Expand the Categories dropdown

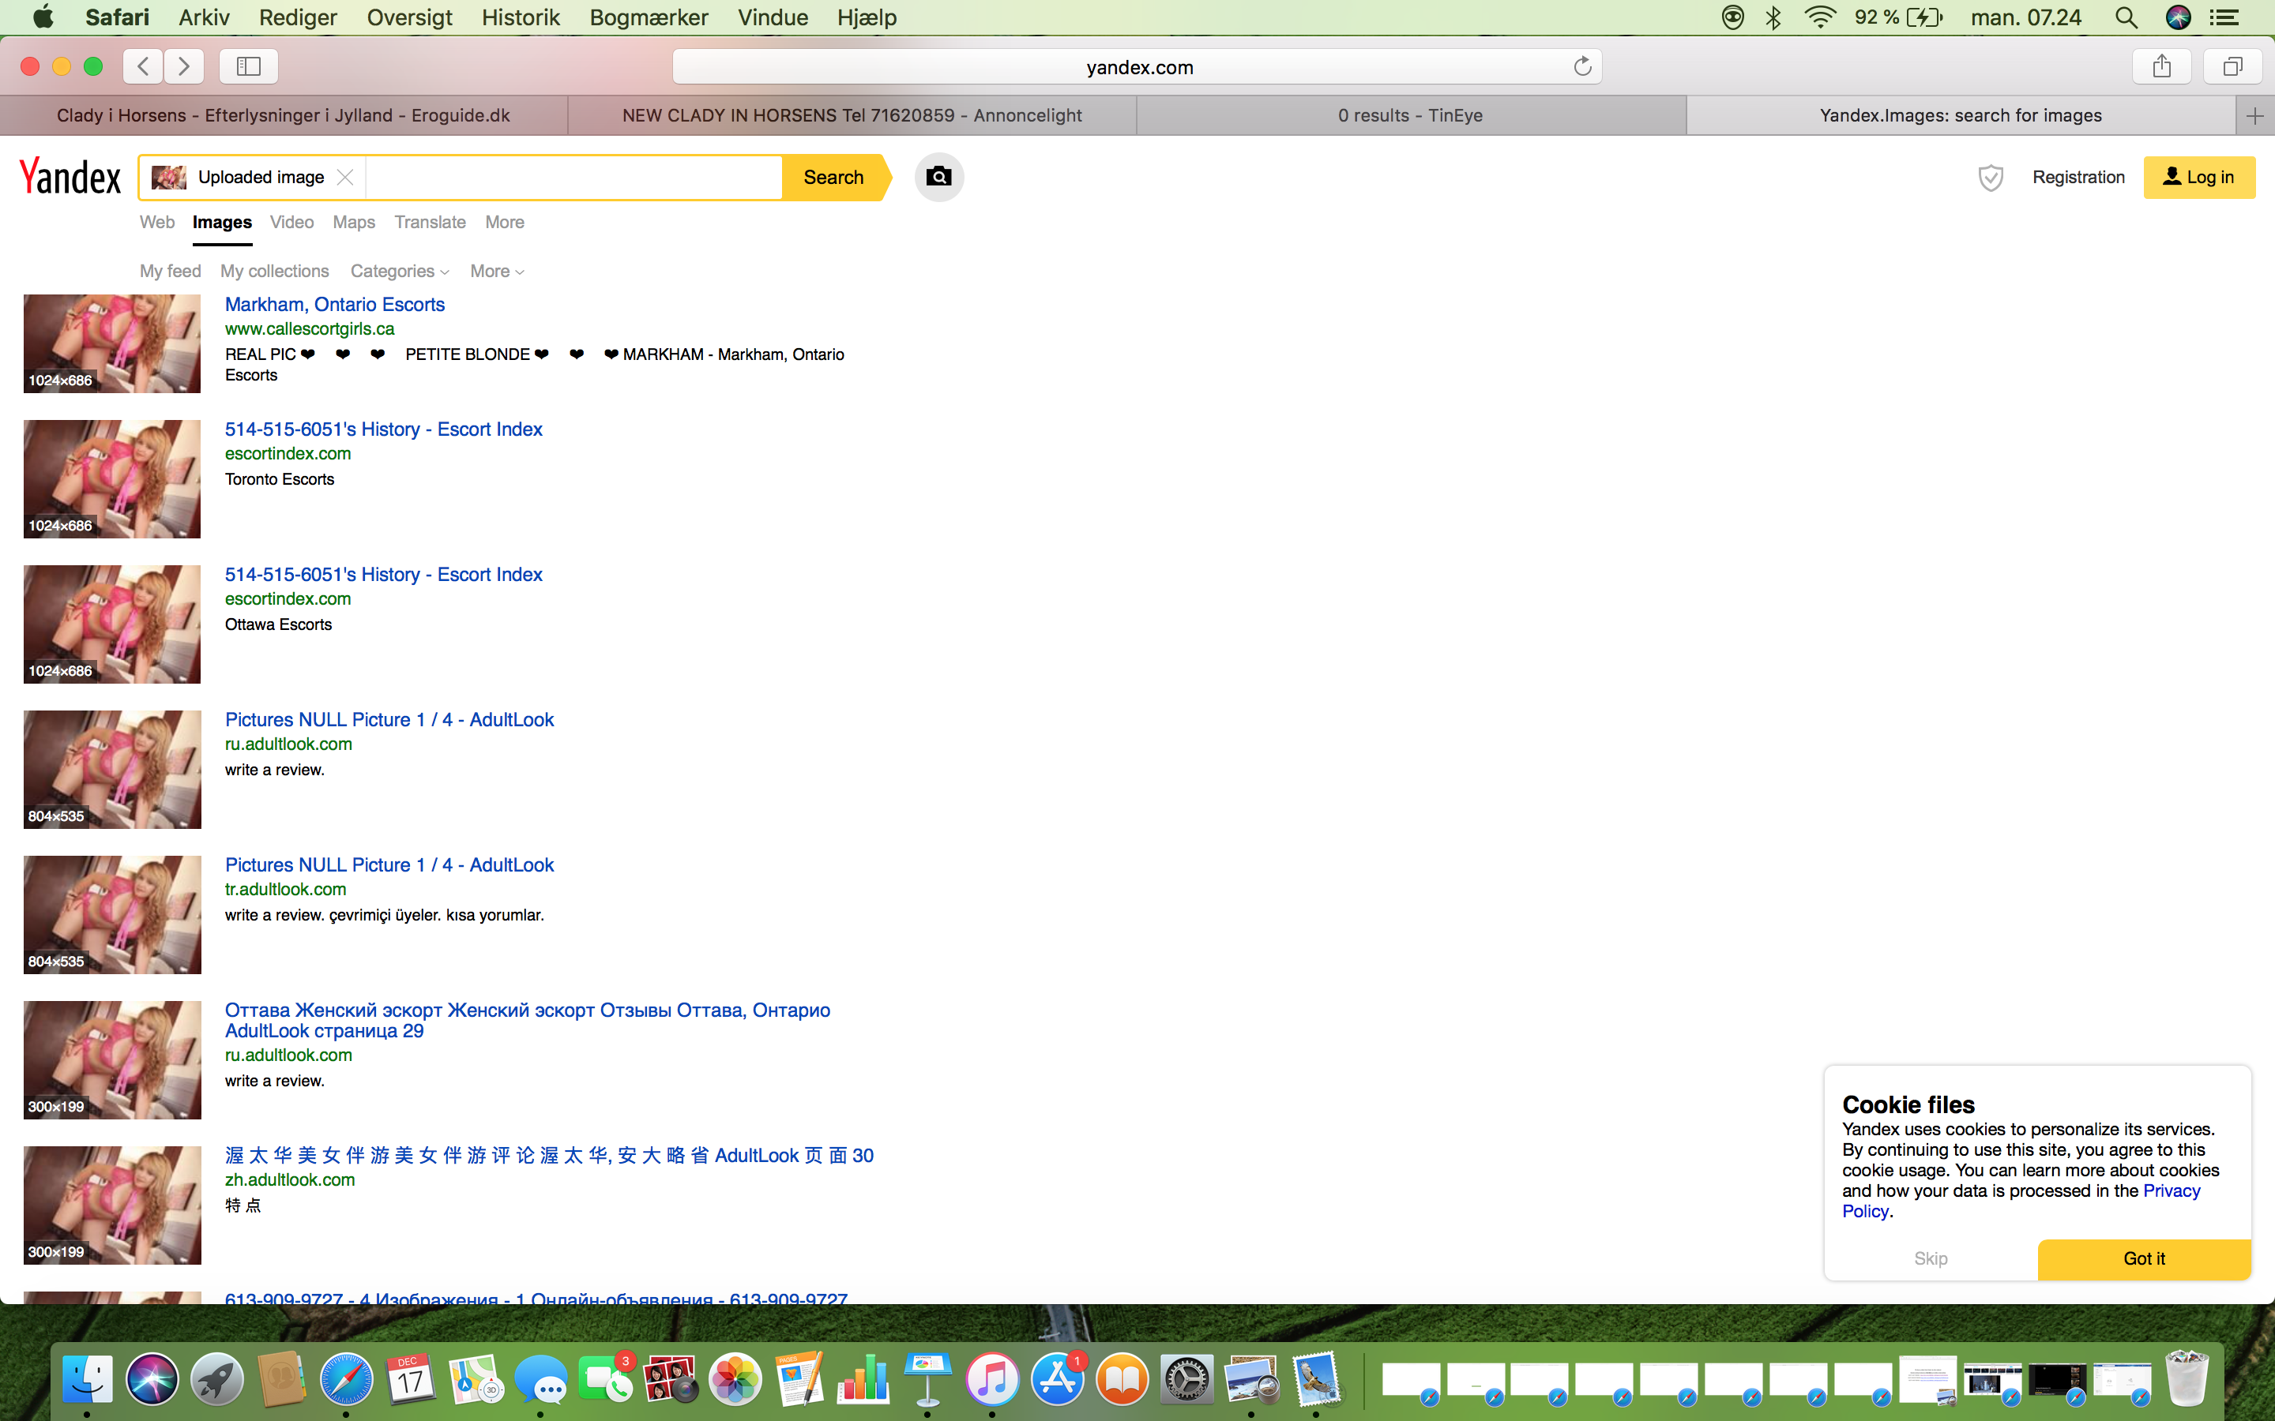[400, 272]
